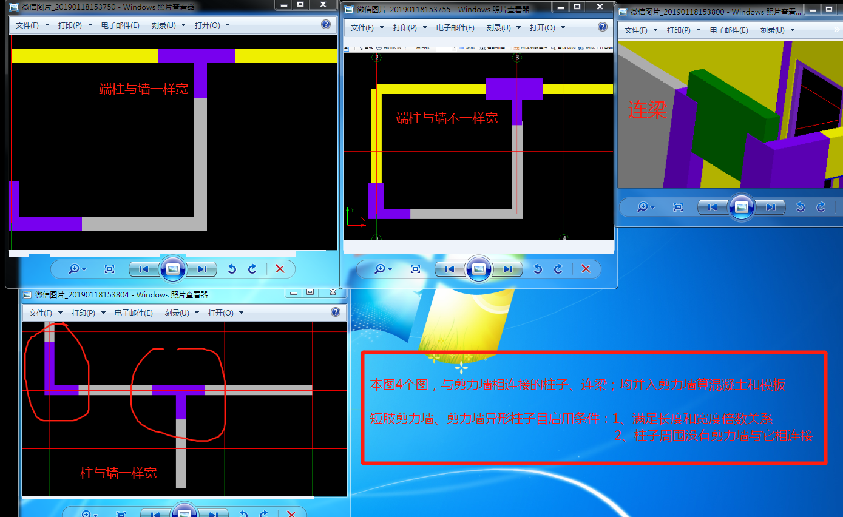The height and width of the screenshot is (517, 843).
Task: Click the 连梁 label in 3D image
Action: click(647, 110)
